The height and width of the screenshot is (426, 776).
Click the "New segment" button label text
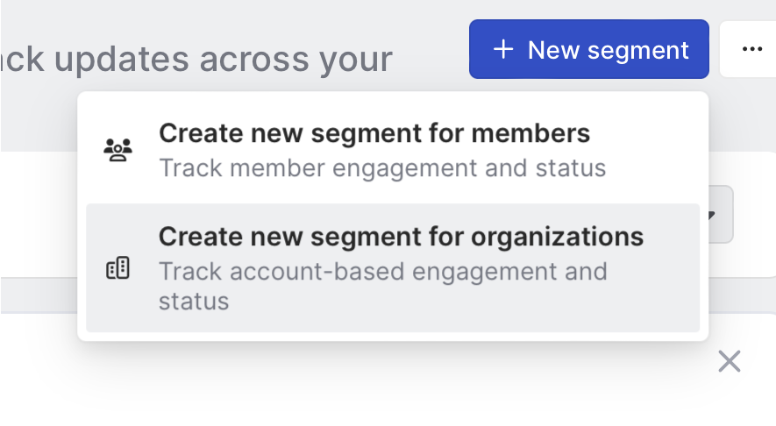608,50
